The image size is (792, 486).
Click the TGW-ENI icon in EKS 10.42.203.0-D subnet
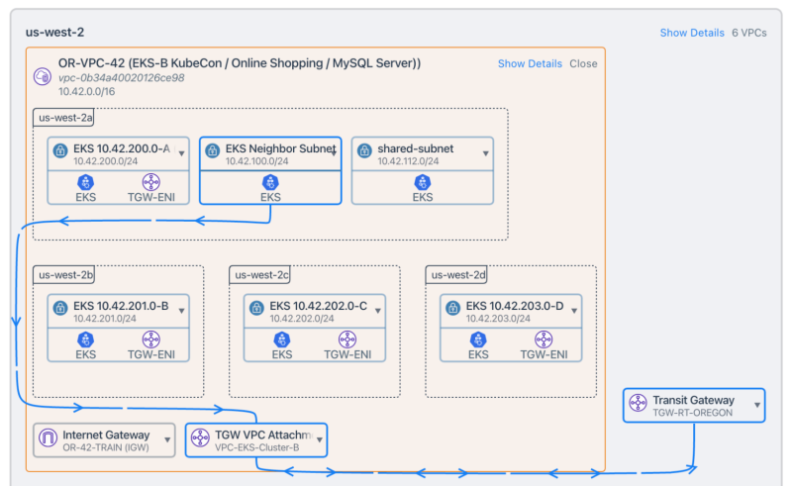coord(544,340)
